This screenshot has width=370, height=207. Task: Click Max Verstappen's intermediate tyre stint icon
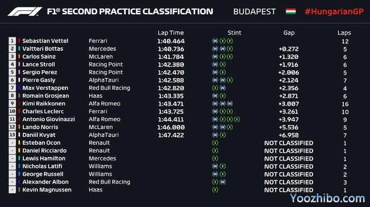tap(215, 88)
